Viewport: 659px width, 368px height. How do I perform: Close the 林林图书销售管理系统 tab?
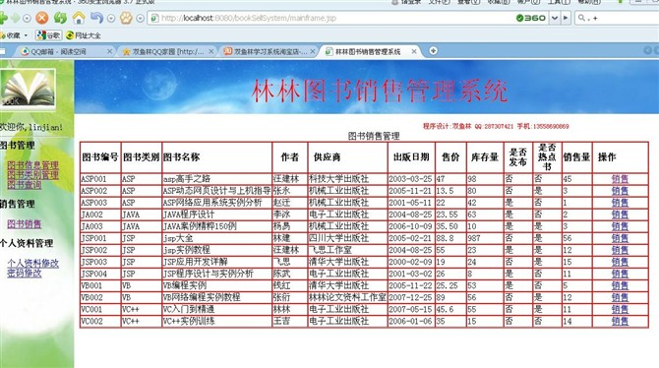[414, 51]
